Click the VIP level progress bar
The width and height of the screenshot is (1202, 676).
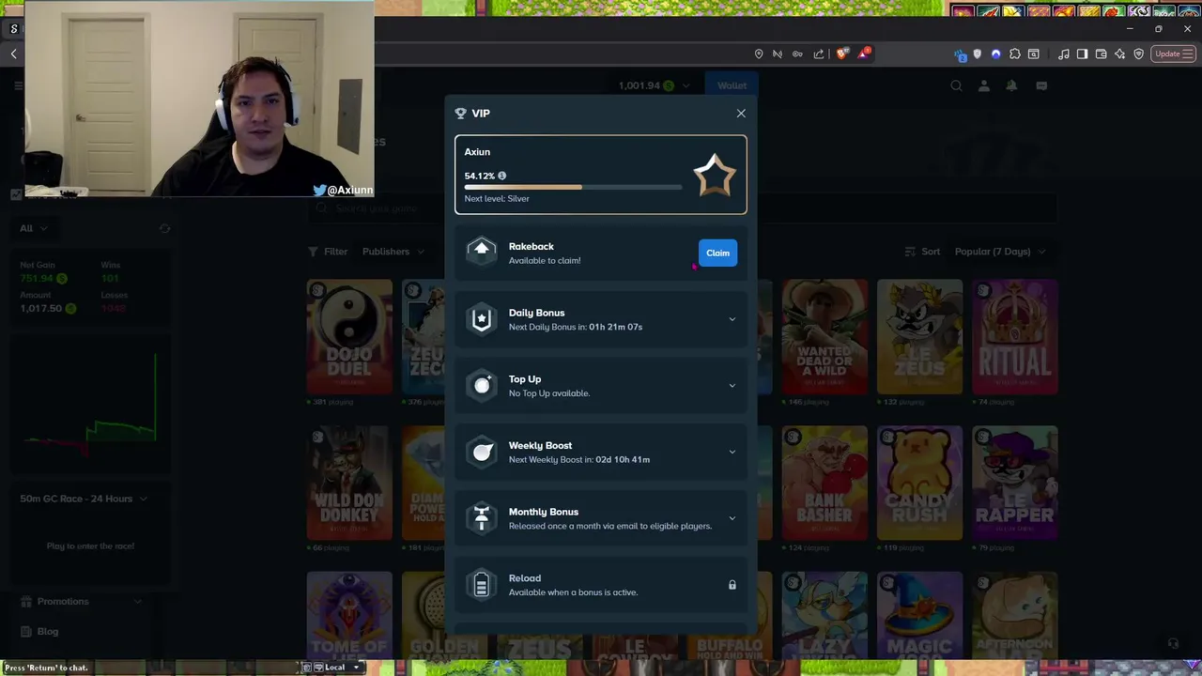(x=573, y=187)
